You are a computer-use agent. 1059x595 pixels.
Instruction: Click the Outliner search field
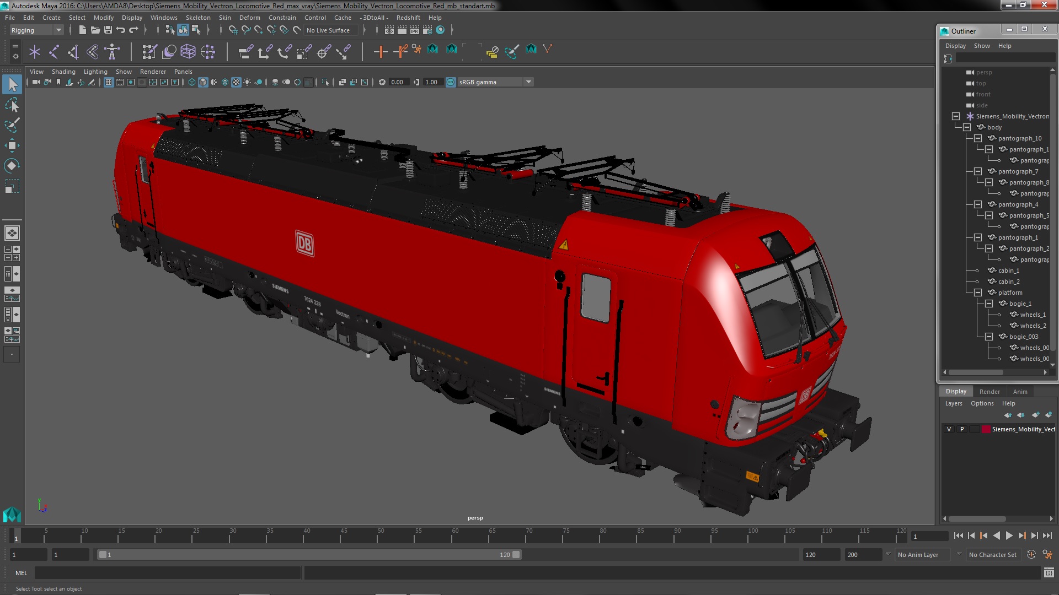coord(1005,58)
